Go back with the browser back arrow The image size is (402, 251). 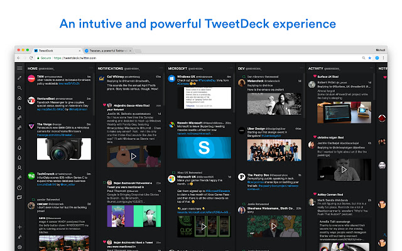(x=19, y=58)
